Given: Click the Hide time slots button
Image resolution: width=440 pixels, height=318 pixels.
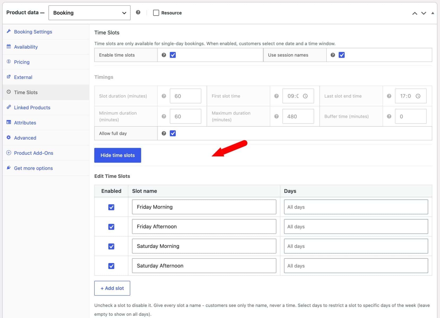Looking at the screenshot, I should click(118, 155).
